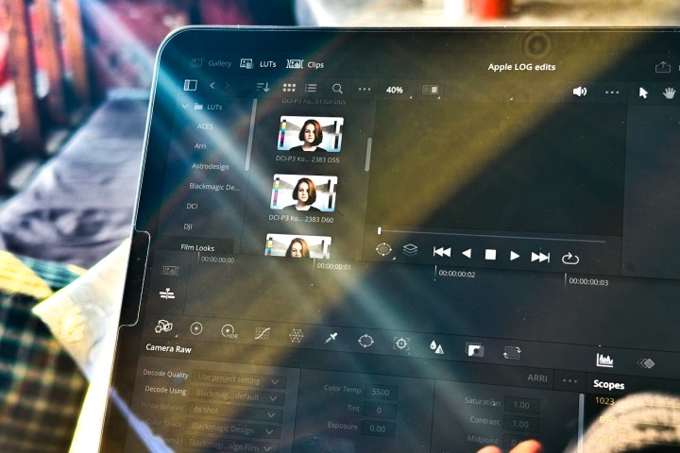
Task: Open the Curves palette
Action: pos(263,333)
